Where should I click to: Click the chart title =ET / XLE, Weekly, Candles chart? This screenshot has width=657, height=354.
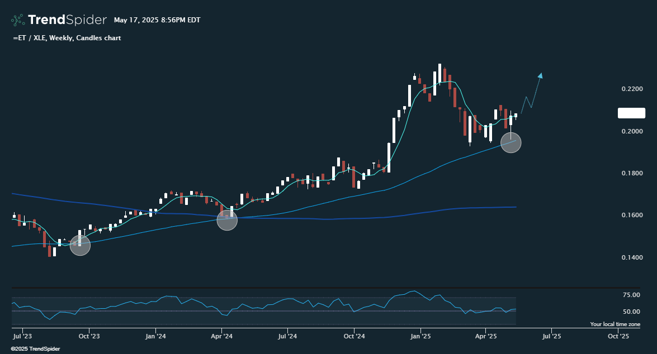coord(67,37)
